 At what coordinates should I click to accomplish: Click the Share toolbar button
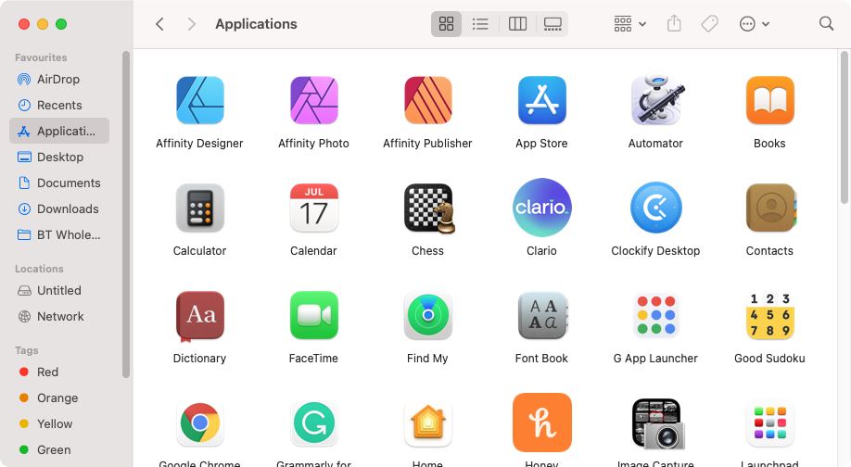674,24
